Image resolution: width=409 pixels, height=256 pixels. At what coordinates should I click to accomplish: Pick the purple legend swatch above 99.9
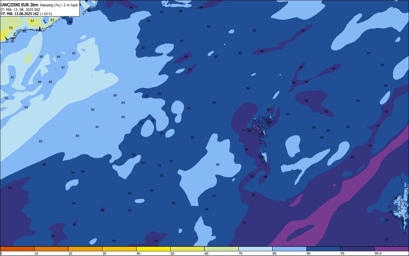(x=391, y=249)
